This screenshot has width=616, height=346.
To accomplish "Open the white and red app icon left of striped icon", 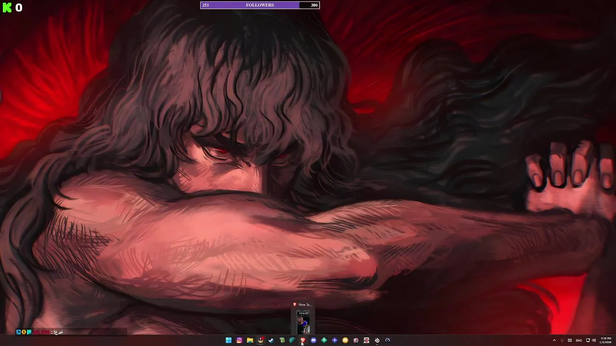I will (356, 340).
